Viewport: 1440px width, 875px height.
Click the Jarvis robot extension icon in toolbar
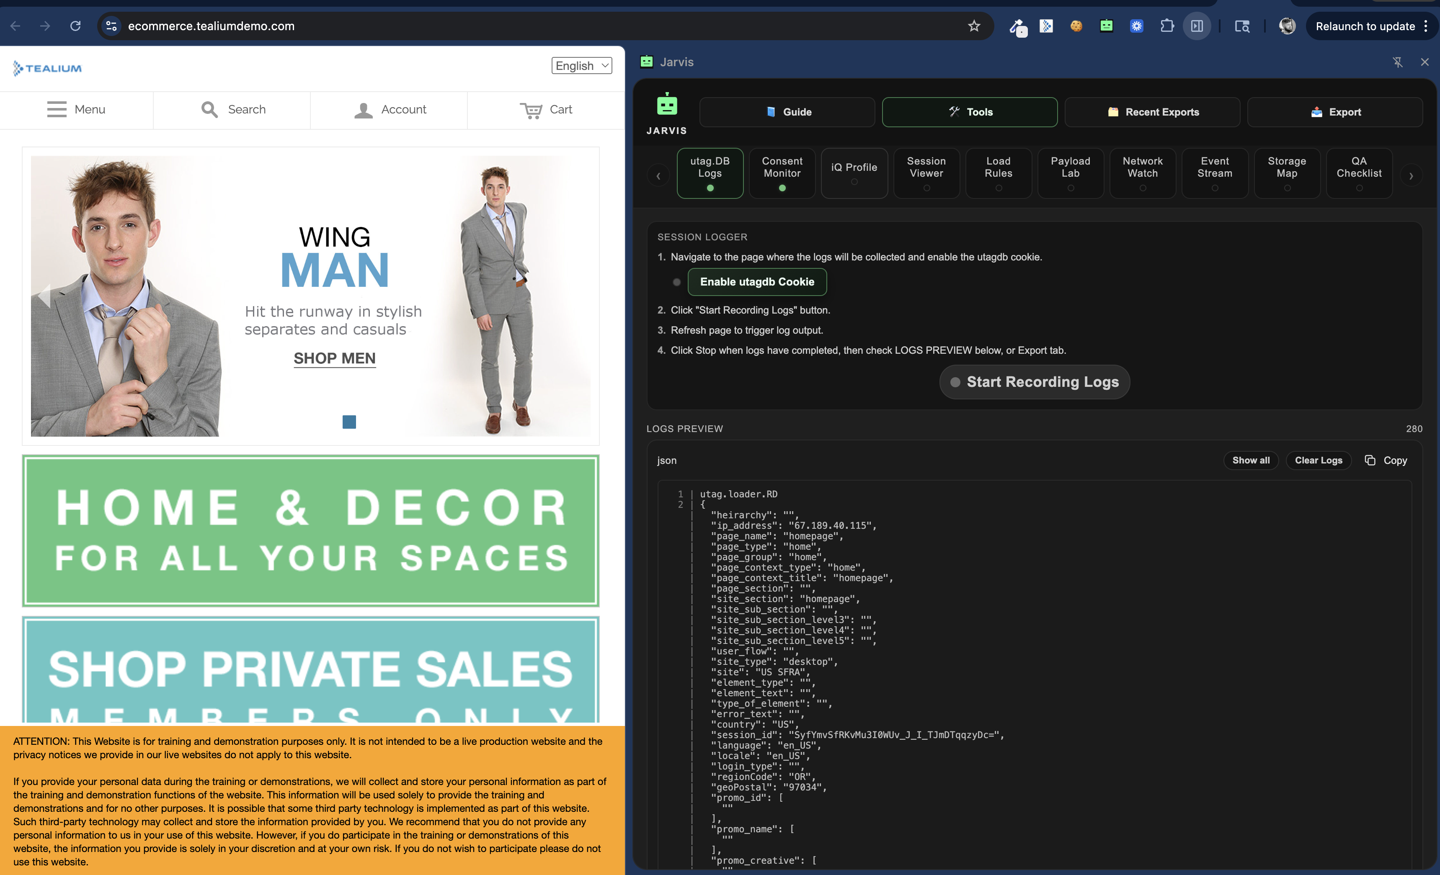[1106, 26]
